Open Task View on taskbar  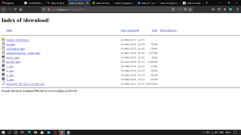pos(22,132)
